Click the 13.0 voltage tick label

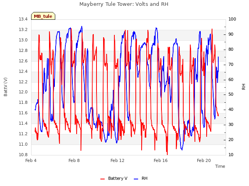(x=23, y=40)
